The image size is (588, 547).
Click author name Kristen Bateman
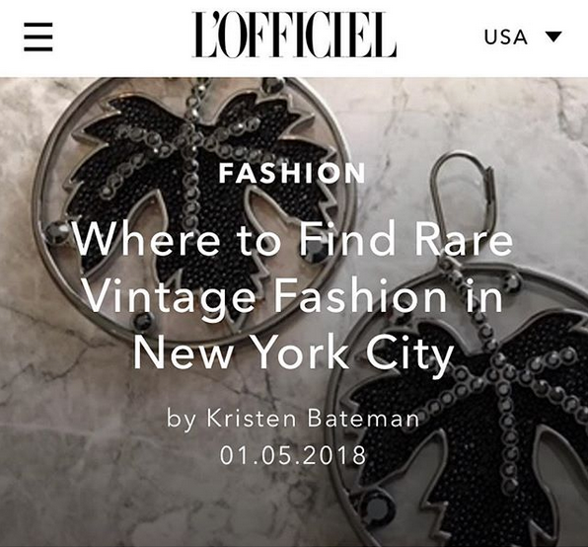[313, 419]
